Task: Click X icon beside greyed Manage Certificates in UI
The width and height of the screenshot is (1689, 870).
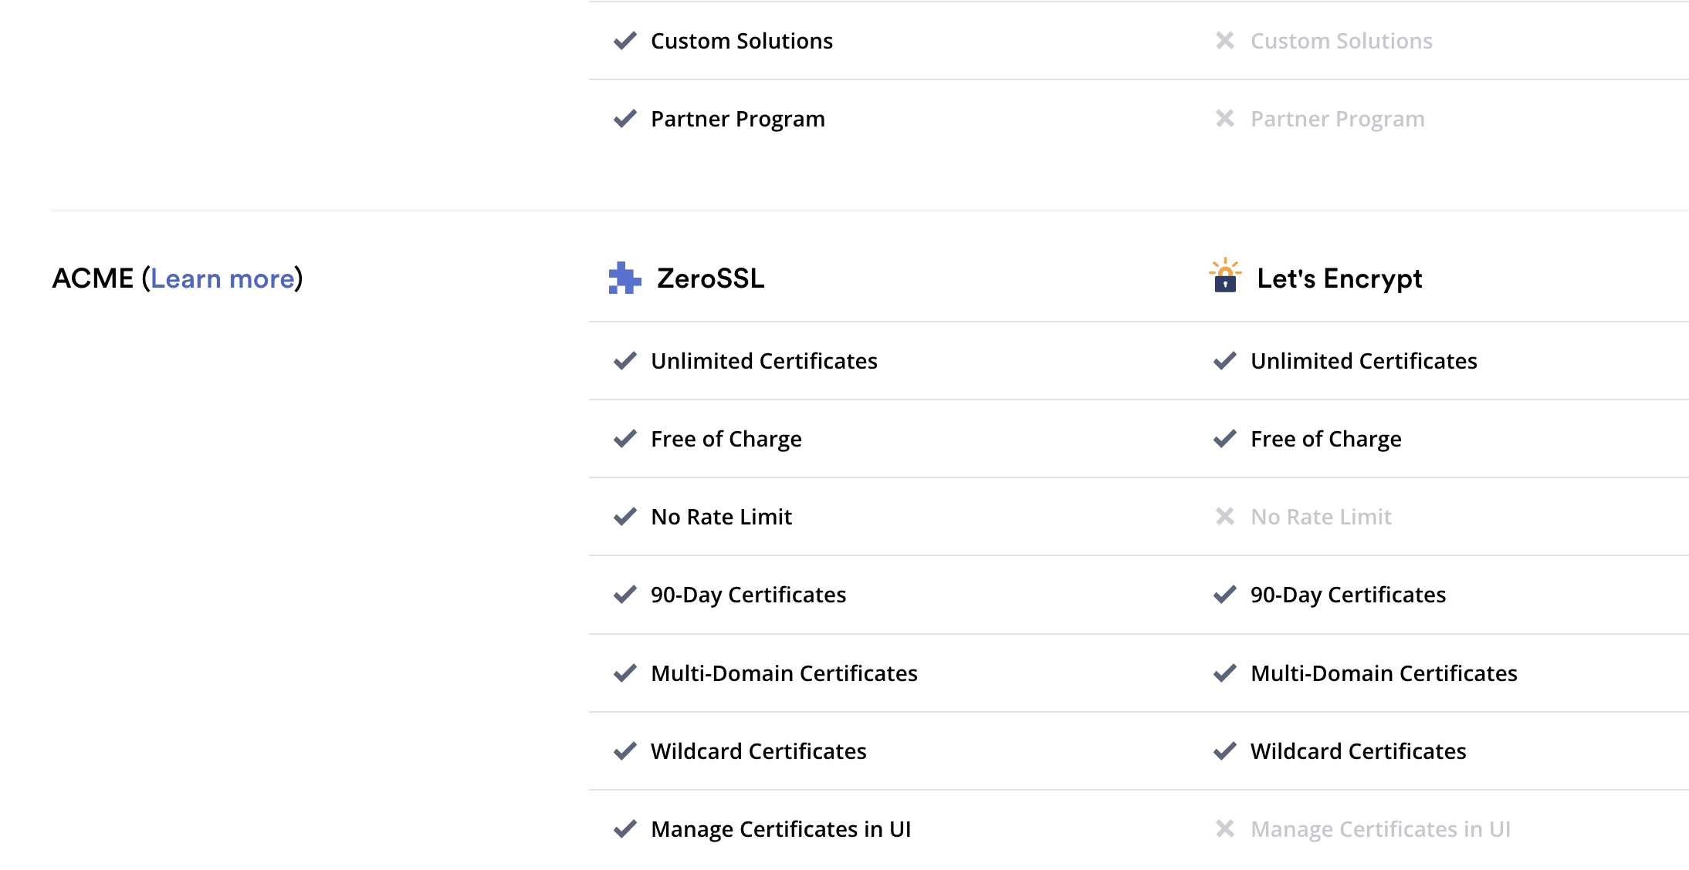Action: [1225, 829]
